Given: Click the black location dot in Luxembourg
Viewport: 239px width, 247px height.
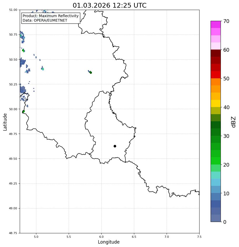Looking at the screenshot, I should point(115,146).
